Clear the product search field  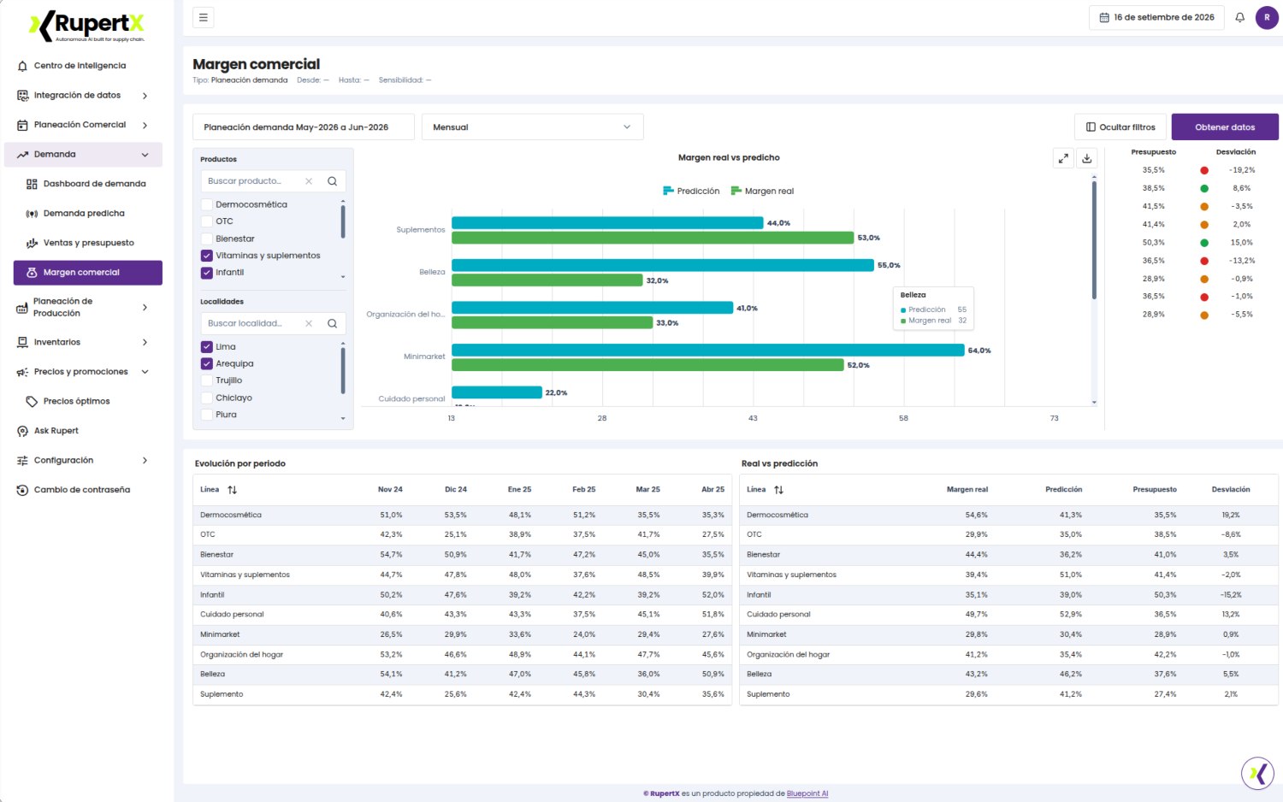pyautogui.click(x=309, y=181)
